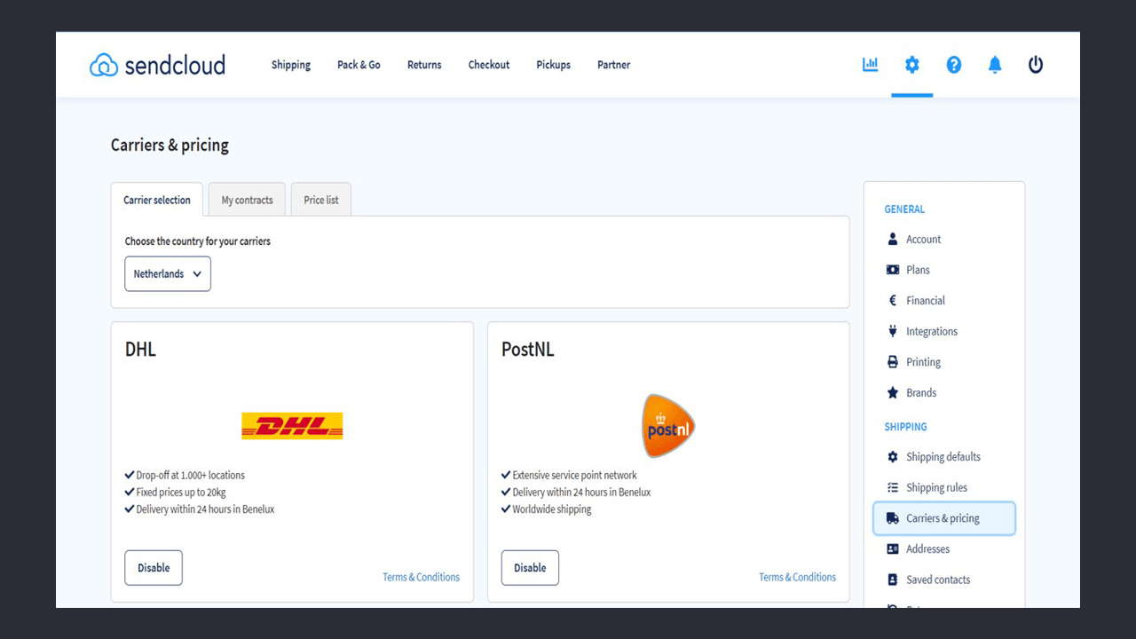Go to Shipping defaults settings
This screenshot has width=1136, height=639.
(x=944, y=457)
